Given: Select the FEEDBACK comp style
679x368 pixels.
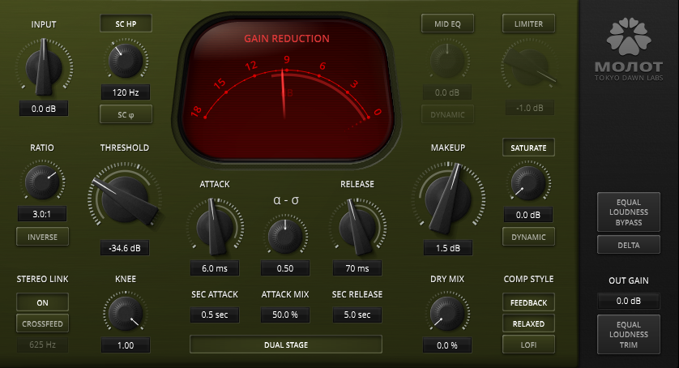Looking at the screenshot, I should 528,302.
